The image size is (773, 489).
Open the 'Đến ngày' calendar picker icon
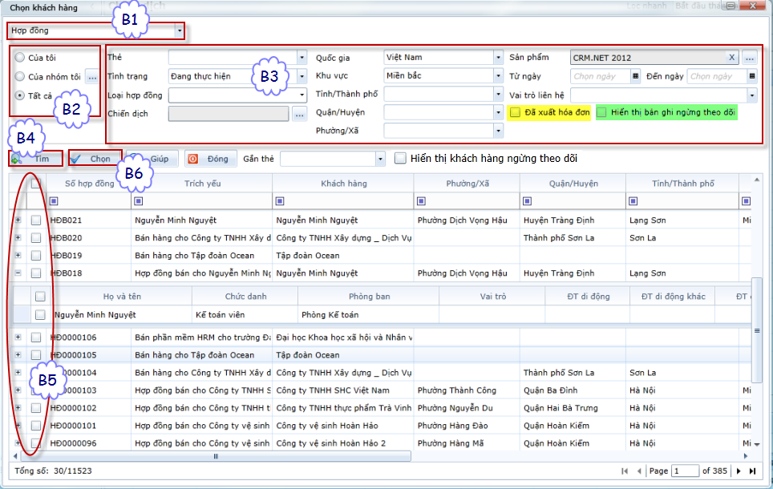pos(751,76)
